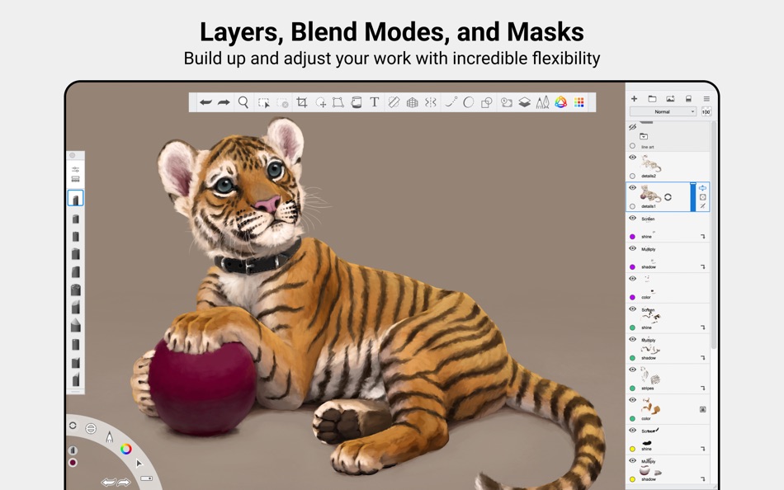Image resolution: width=784 pixels, height=490 pixels.
Task: Select the line art layer radio circle
Action: pos(632,146)
